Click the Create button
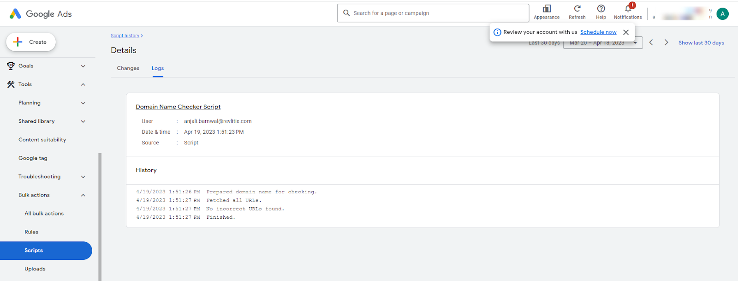The width and height of the screenshot is (738, 281). 31,42
